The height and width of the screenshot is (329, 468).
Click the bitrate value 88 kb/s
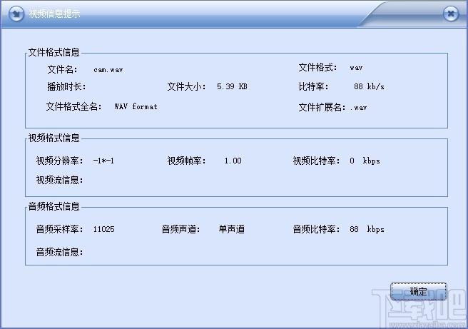[x=369, y=86]
